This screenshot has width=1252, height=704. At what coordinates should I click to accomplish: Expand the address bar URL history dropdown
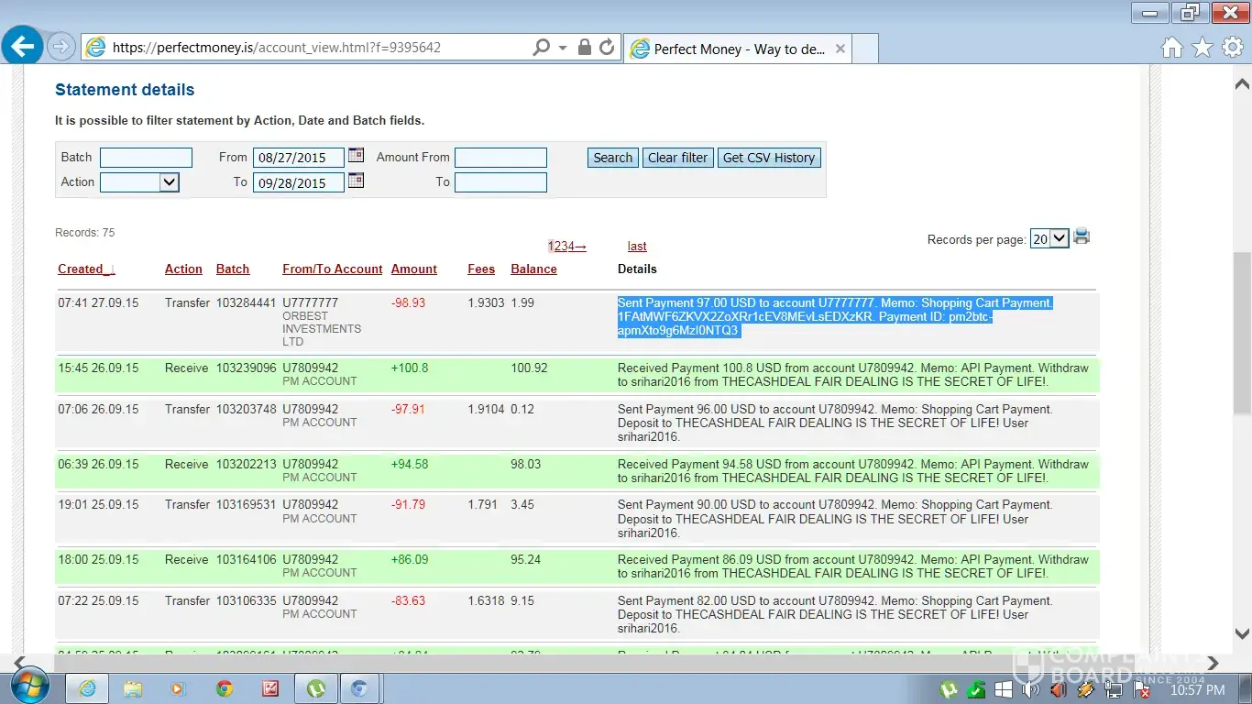[563, 48]
